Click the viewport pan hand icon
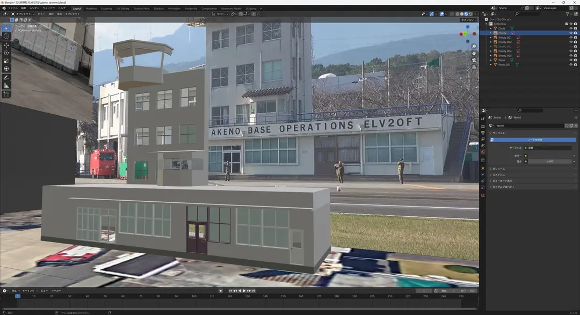 pyautogui.click(x=474, y=53)
